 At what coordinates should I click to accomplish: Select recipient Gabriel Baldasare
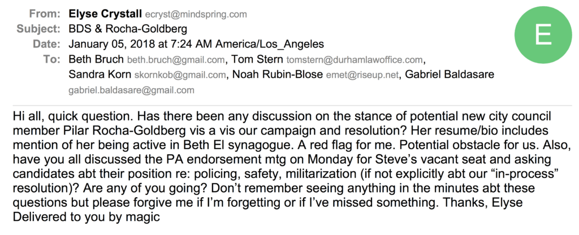(450, 75)
